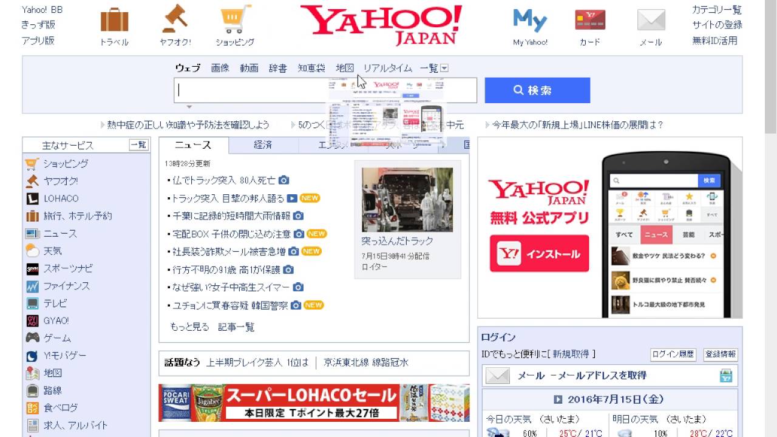Image resolution: width=777 pixels, height=437 pixels.
Task: Click the ログイン履歴 button
Action: coord(673,354)
